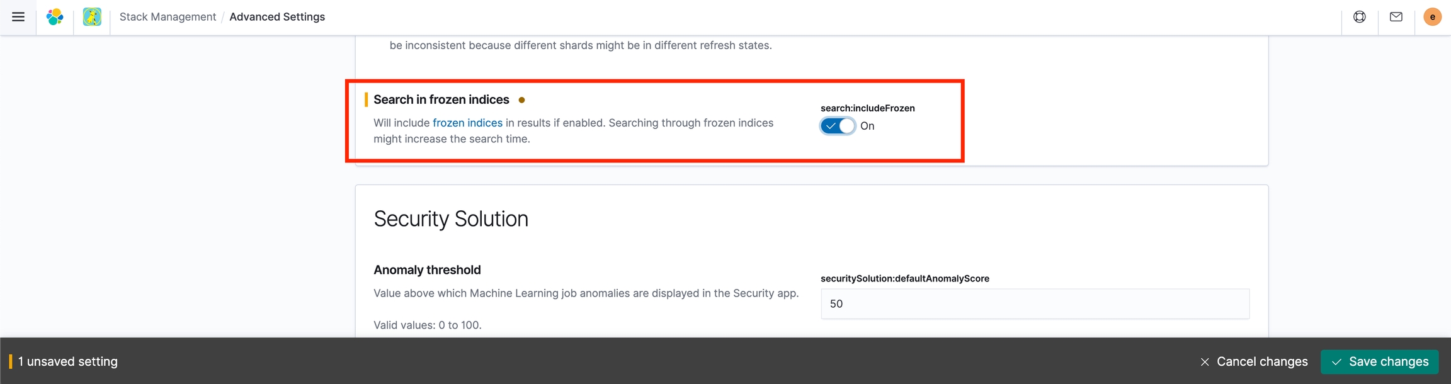Click the search:includeFrozen field label
Image resolution: width=1451 pixels, height=384 pixels.
point(867,108)
